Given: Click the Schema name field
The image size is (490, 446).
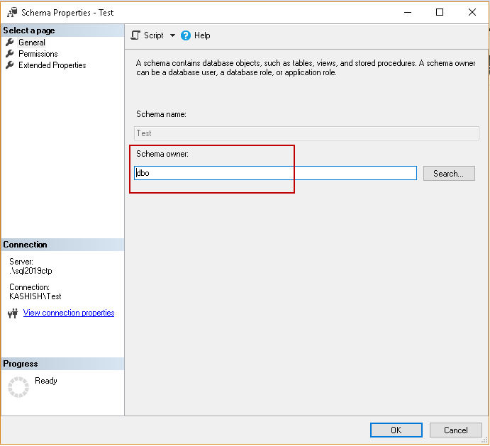Looking at the screenshot, I should [306, 133].
